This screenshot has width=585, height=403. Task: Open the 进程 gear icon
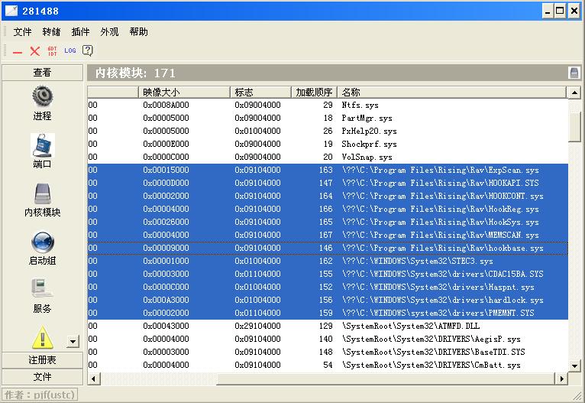pos(42,96)
